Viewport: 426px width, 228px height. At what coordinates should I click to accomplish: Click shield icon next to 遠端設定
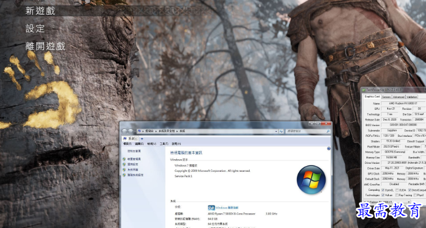click(124, 164)
